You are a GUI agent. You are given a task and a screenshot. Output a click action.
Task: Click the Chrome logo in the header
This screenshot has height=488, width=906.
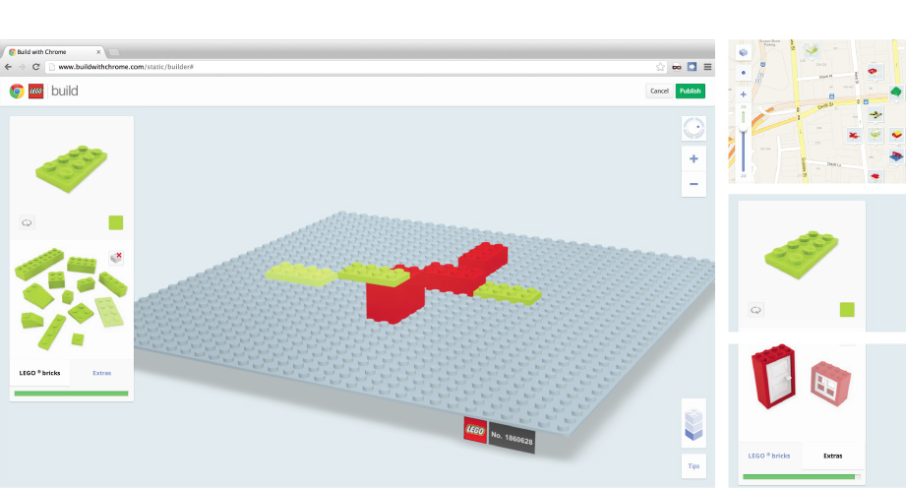17,91
